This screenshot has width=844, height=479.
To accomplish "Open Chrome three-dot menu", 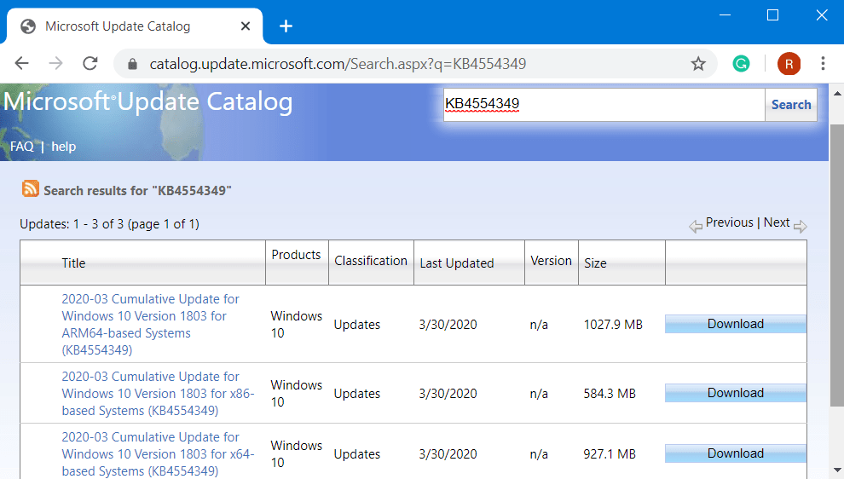I will click(x=823, y=64).
